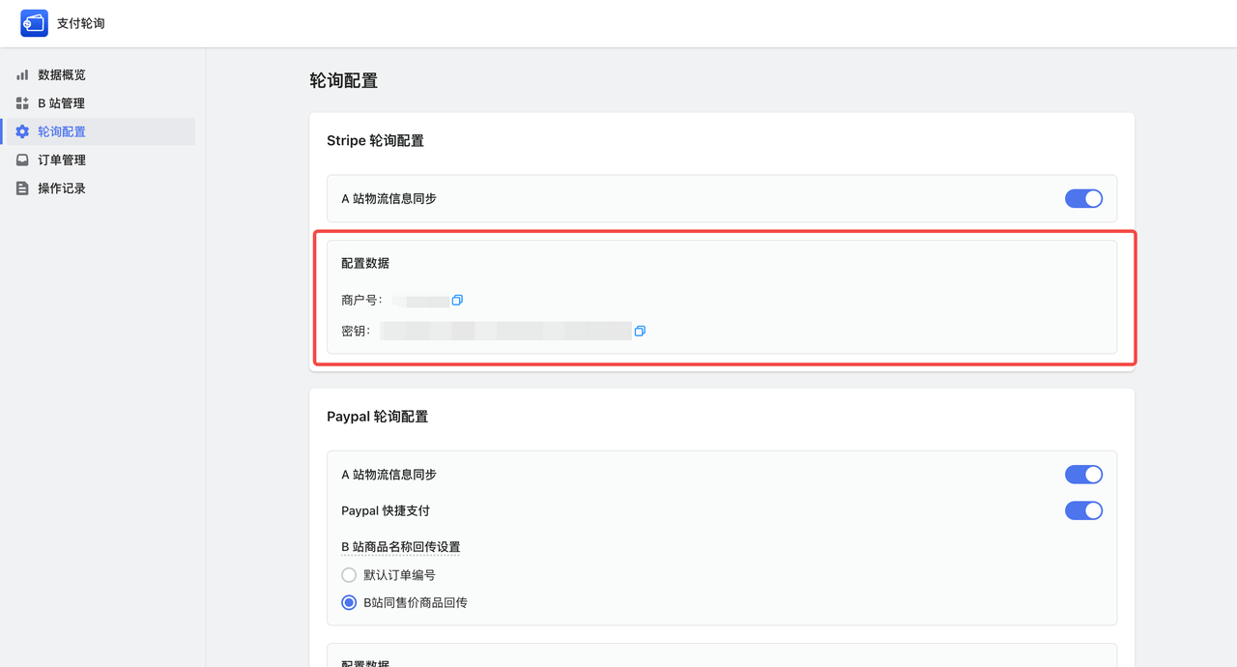Click the grid icon beside B 站管理
Screen dimensions: 1237x667
pyautogui.click(x=22, y=103)
